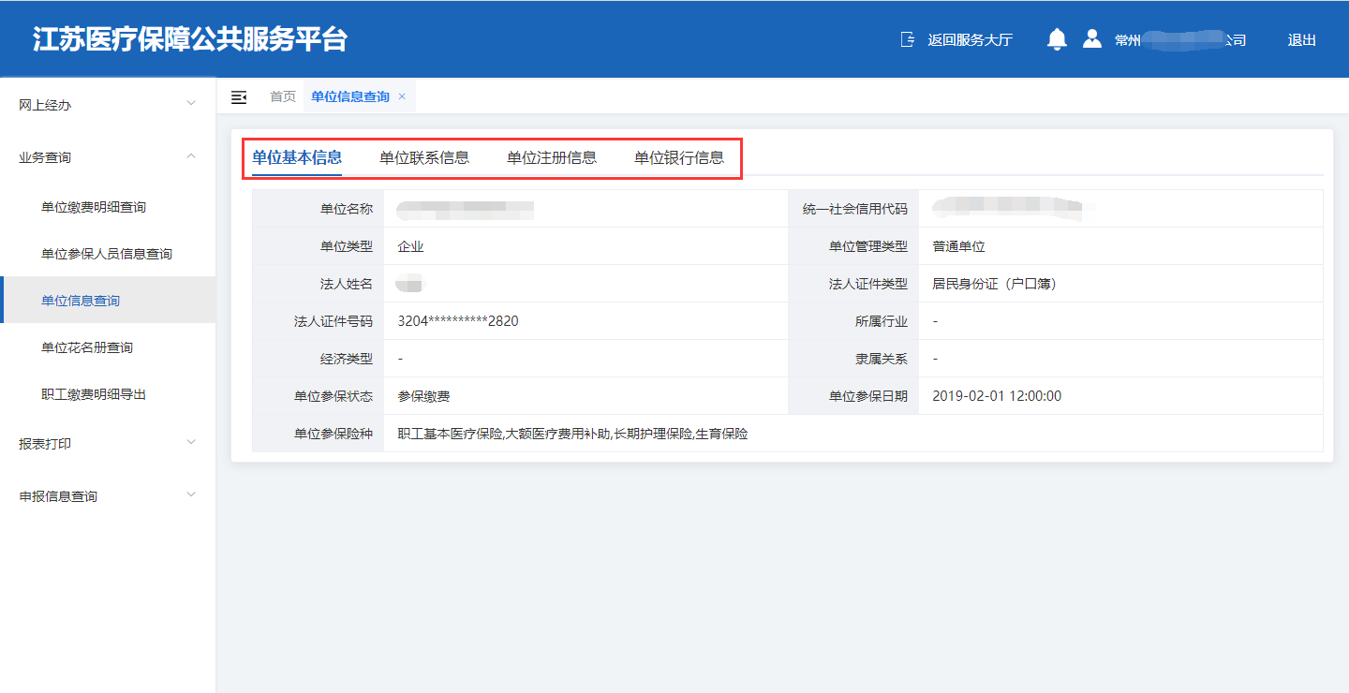Click the notification bell icon
This screenshot has height=693, width=1349.
1057,39
